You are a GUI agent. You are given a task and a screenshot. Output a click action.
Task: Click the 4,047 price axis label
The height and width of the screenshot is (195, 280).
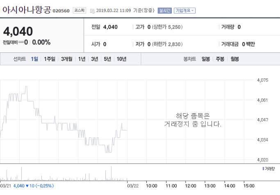pos(262,120)
